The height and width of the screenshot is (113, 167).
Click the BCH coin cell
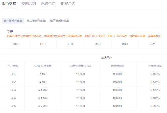(125, 44)
